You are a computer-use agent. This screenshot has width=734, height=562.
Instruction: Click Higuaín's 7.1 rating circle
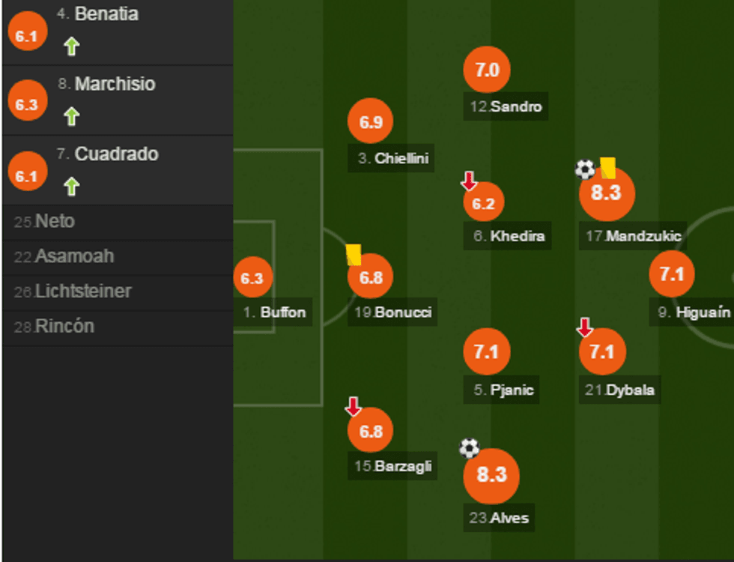tap(672, 273)
